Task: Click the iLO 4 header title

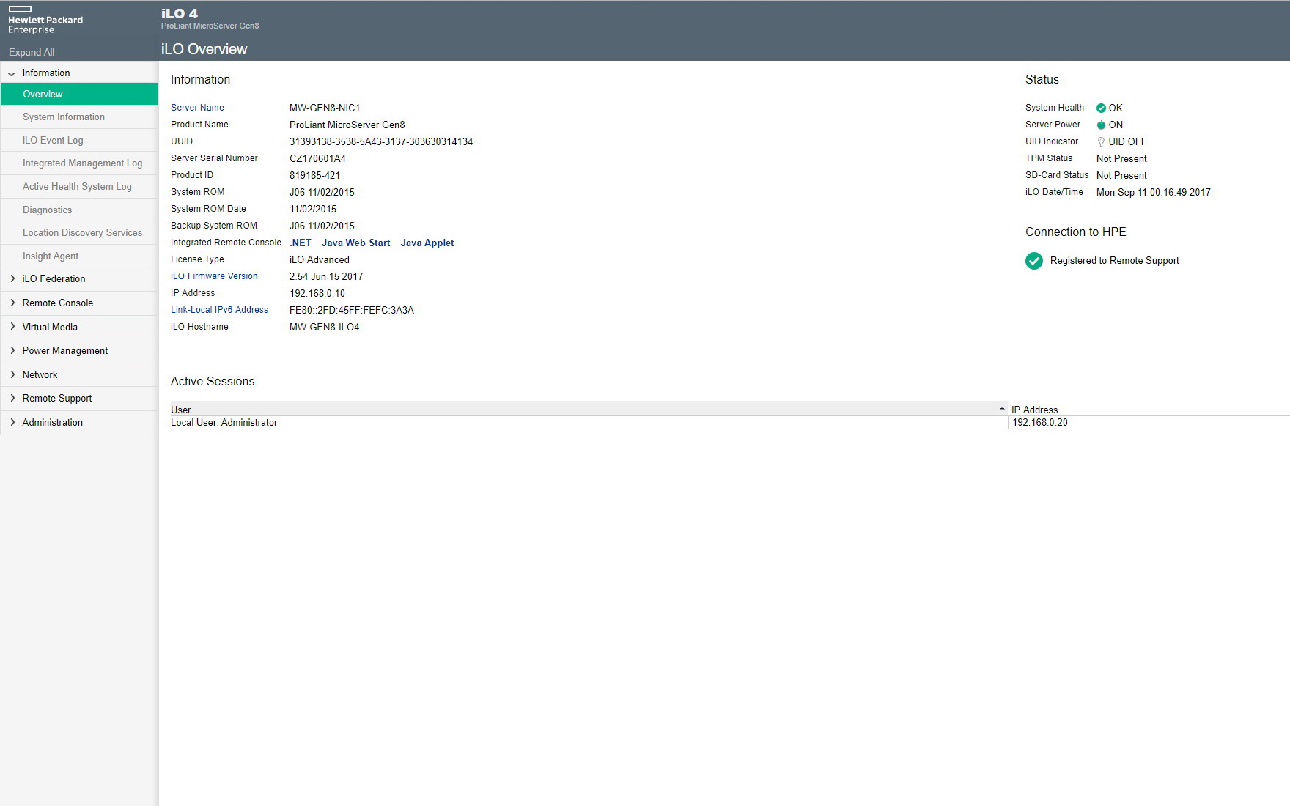Action: 180,13
